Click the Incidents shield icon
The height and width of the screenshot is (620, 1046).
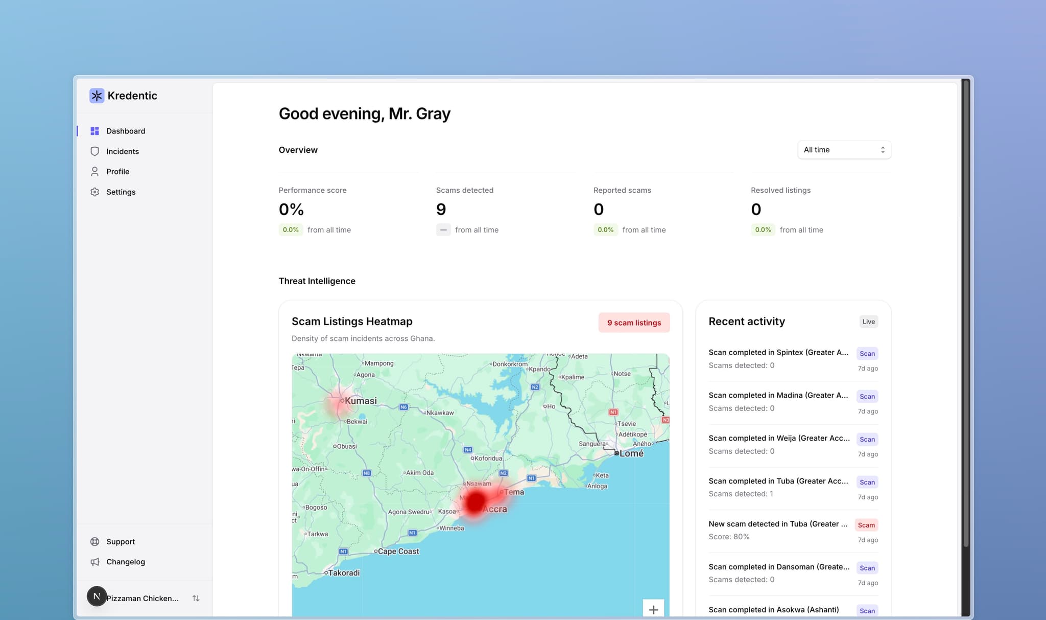pos(94,151)
